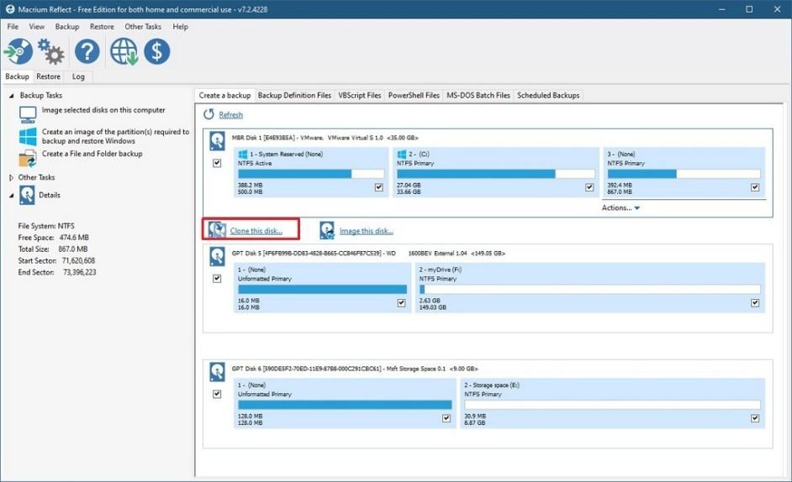Viewport: 792px width, 482px height.
Task: Click the dollar sign purchase icon
Action: (x=156, y=52)
